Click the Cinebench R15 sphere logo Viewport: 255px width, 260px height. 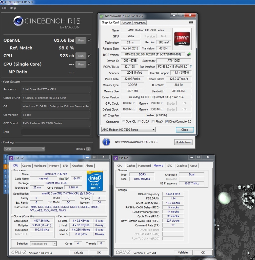[x=18, y=21]
